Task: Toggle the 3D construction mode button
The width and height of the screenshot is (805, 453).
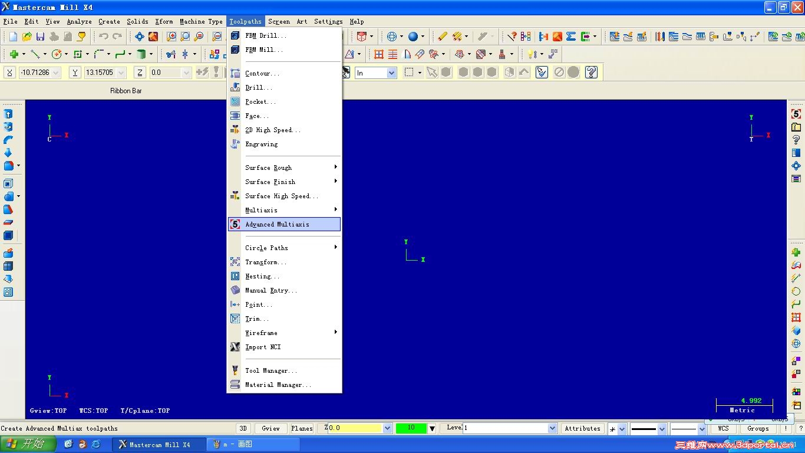Action: (x=243, y=428)
